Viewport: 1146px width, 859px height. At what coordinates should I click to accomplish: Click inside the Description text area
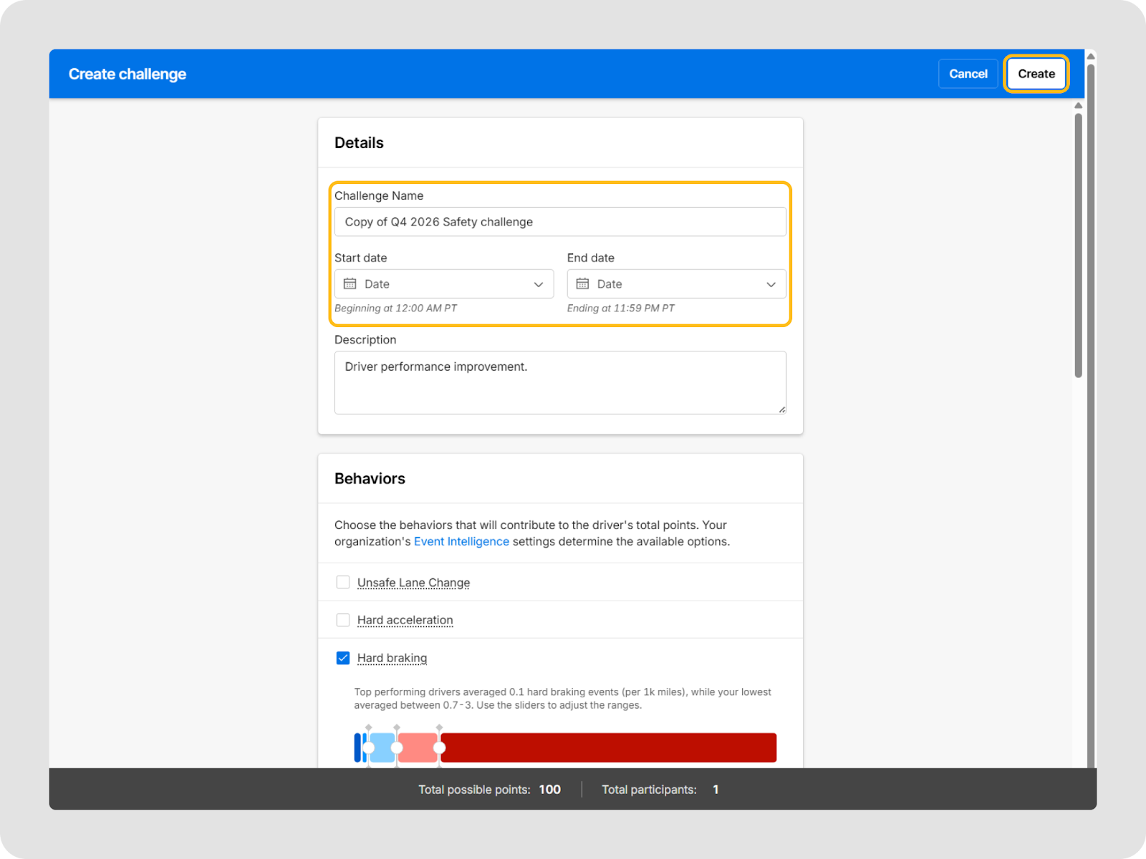pos(559,383)
